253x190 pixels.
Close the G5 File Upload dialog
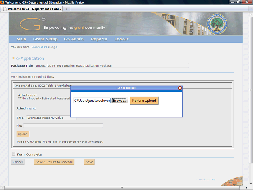click(180, 88)
